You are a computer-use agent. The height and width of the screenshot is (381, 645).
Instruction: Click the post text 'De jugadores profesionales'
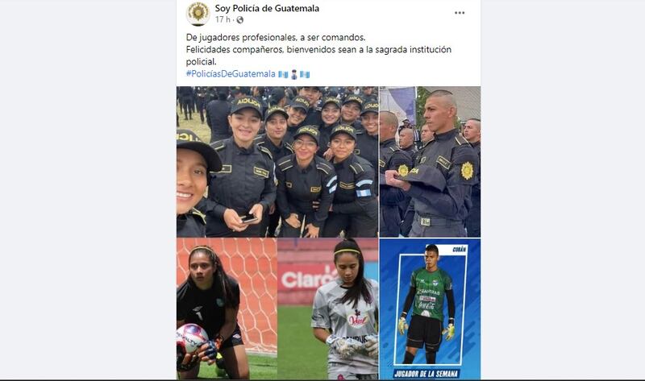pyautogui.click(x=241, y=37)
